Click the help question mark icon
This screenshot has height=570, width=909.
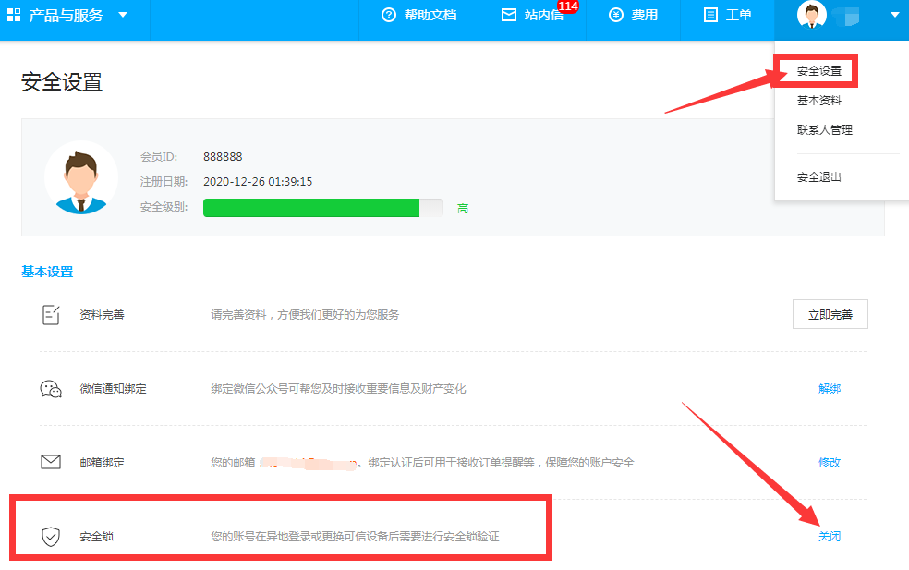[x=388, y=15]
